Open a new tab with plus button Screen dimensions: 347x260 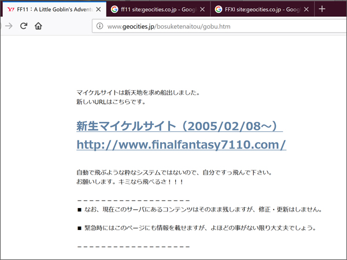coord(322,9)
